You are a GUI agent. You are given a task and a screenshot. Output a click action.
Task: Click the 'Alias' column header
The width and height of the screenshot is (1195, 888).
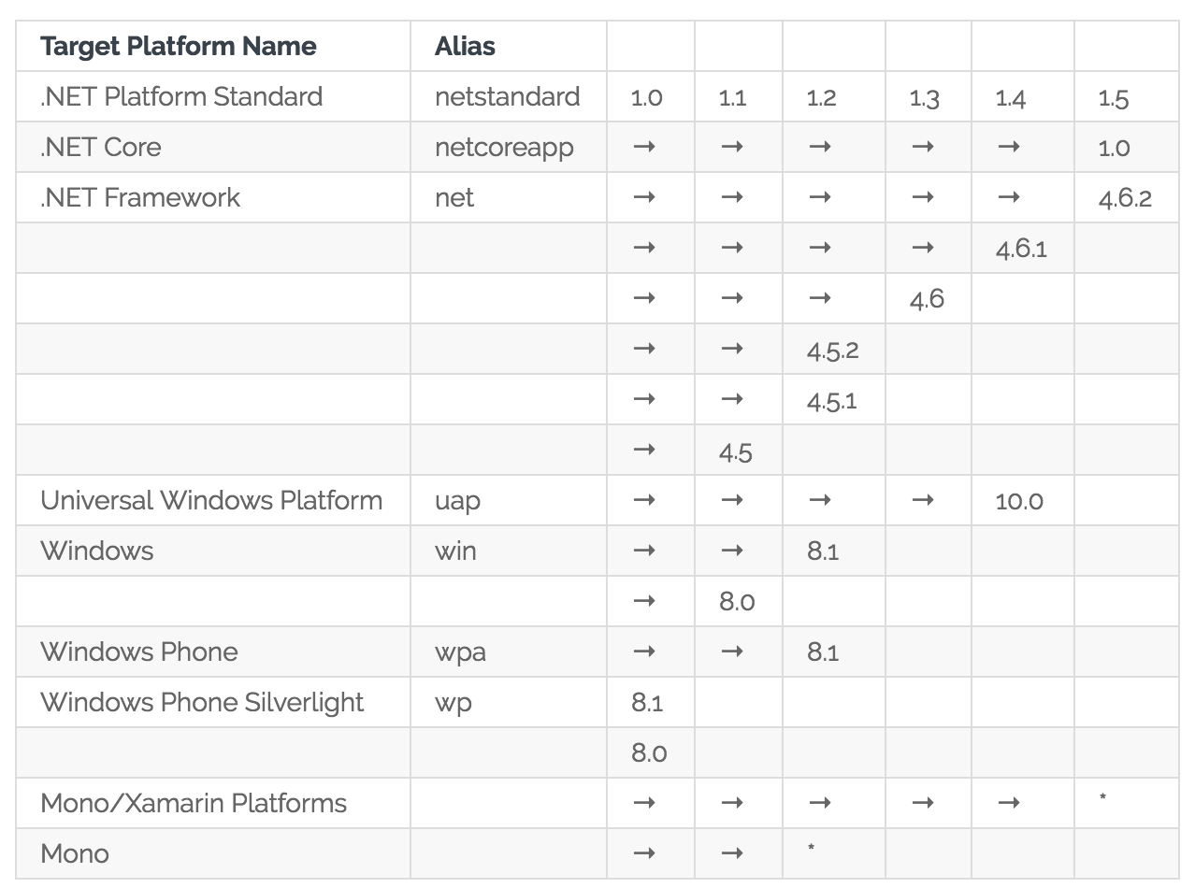pos(465,46)
